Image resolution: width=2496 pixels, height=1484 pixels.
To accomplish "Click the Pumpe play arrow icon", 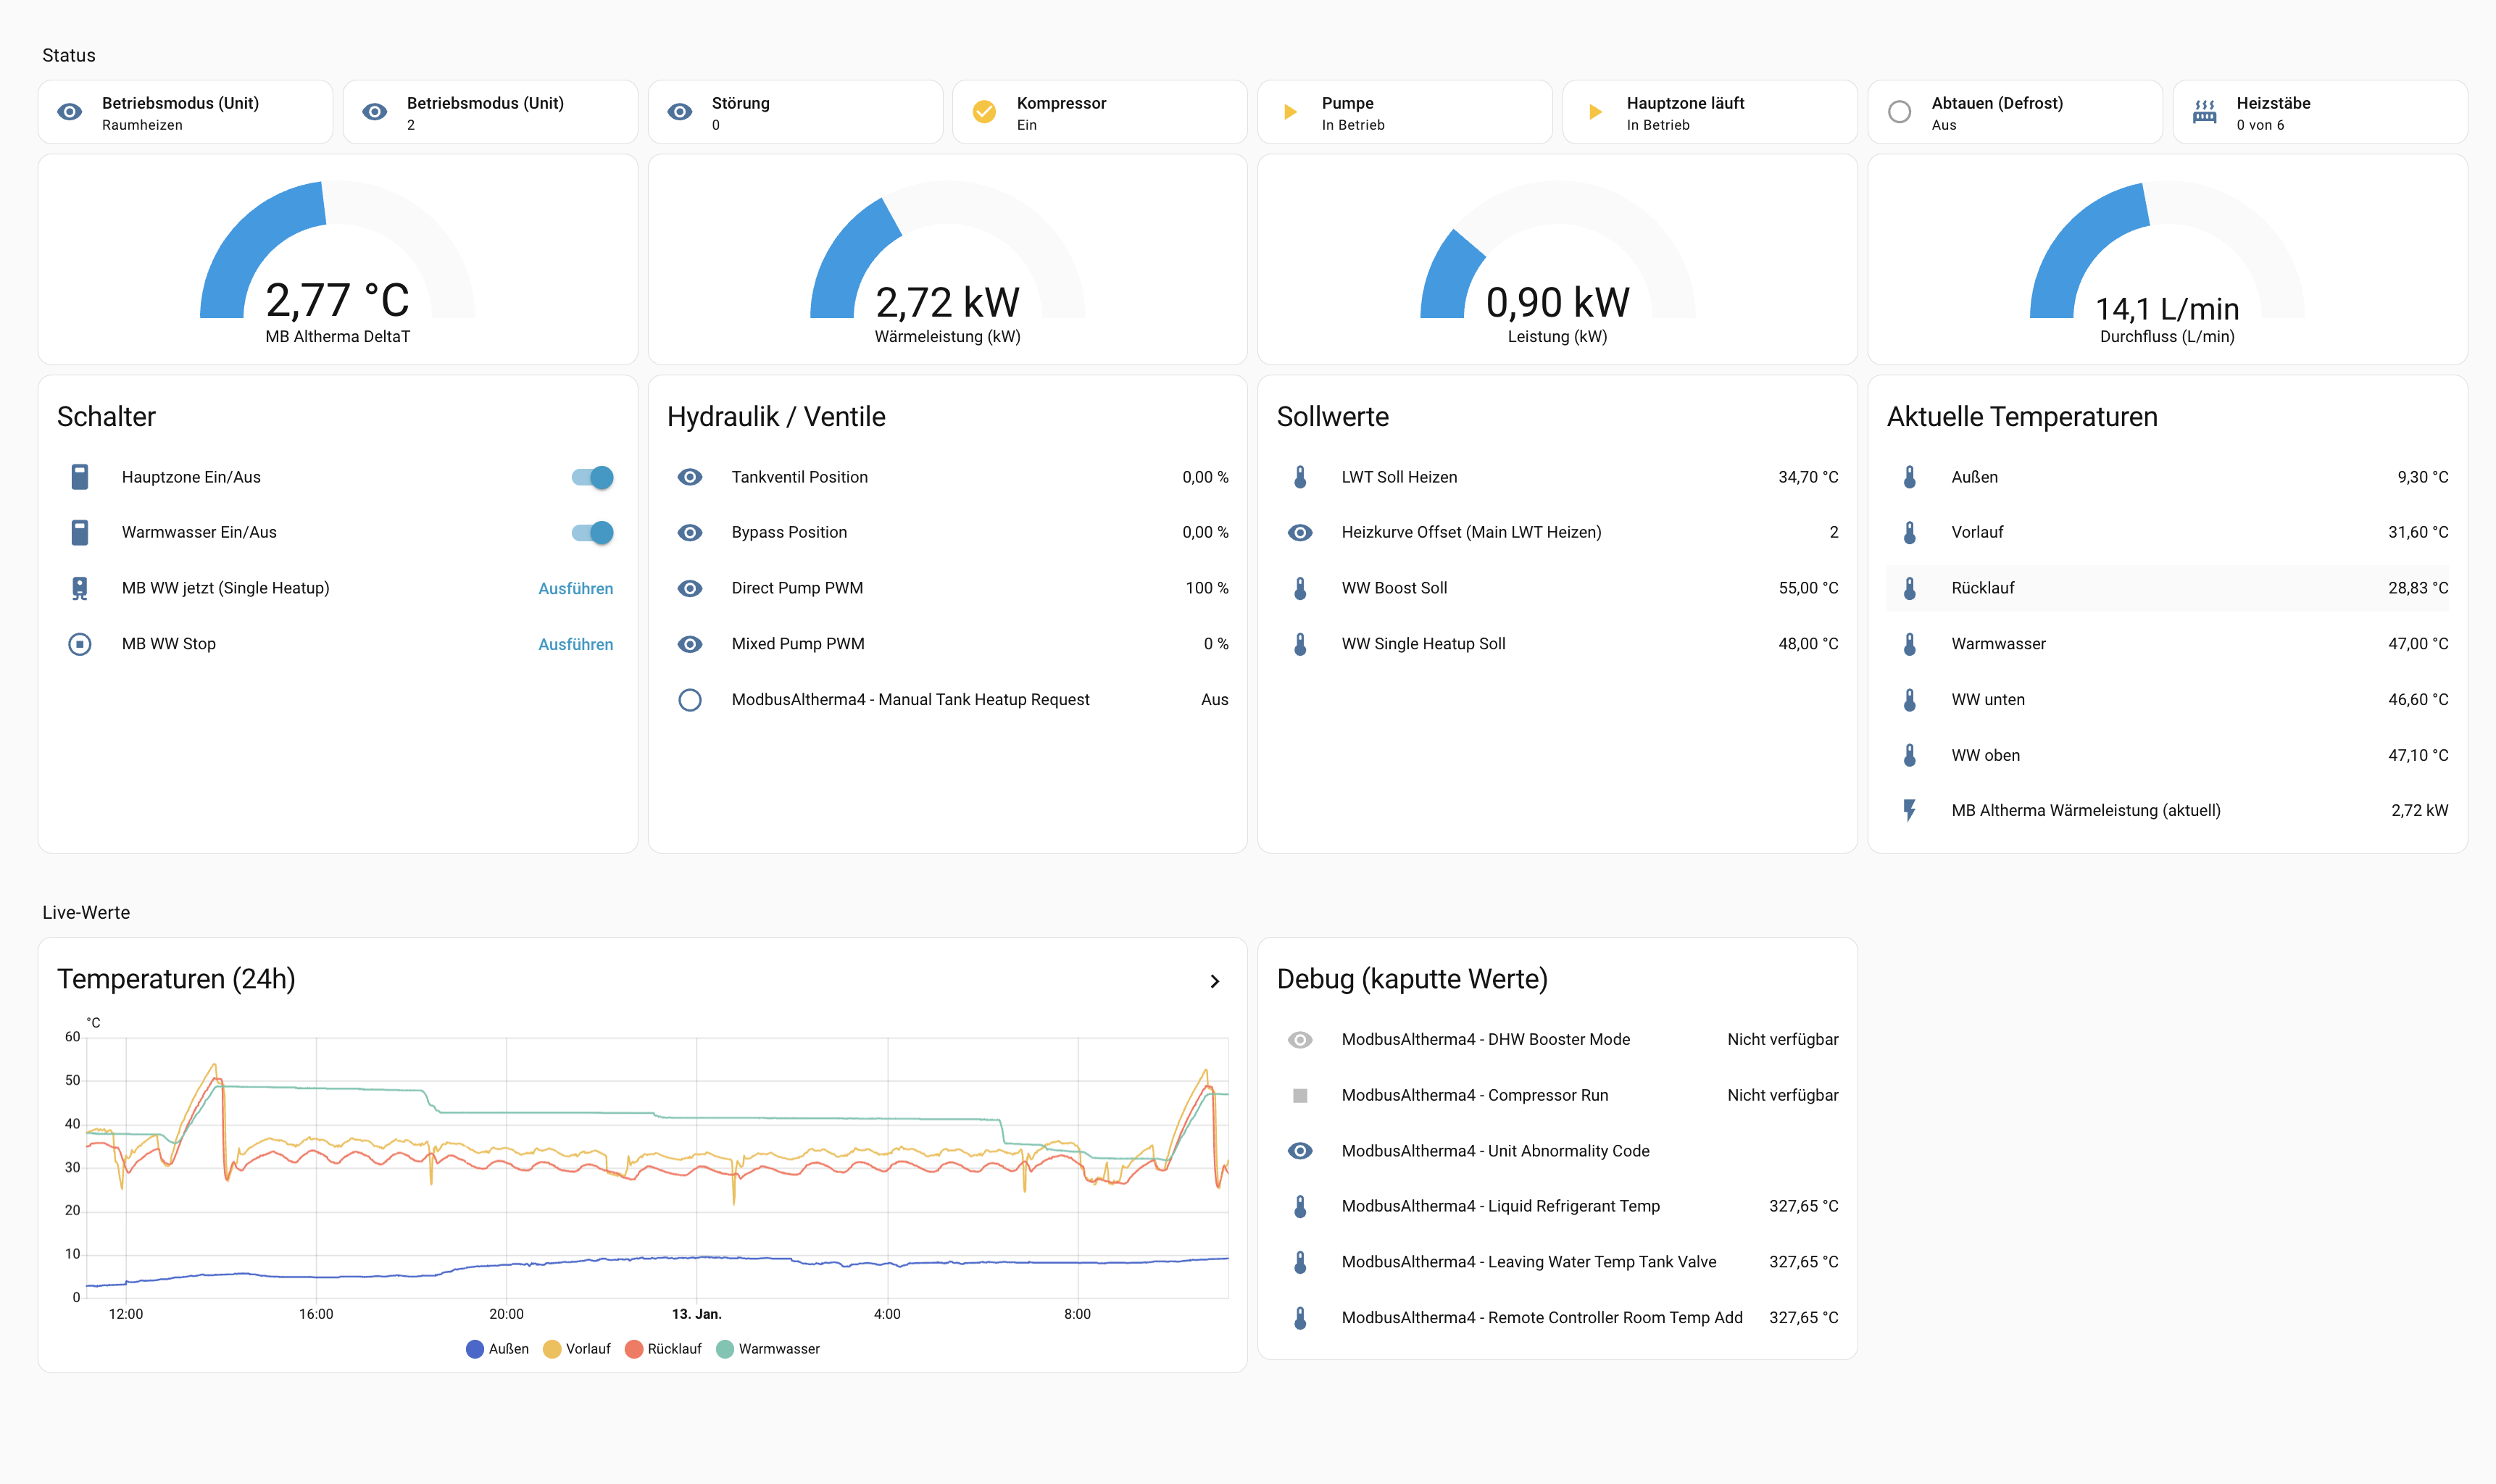I will 1290,112.
